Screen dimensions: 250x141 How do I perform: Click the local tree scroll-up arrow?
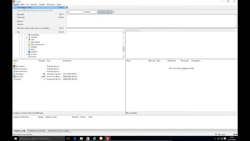(123, 33)
